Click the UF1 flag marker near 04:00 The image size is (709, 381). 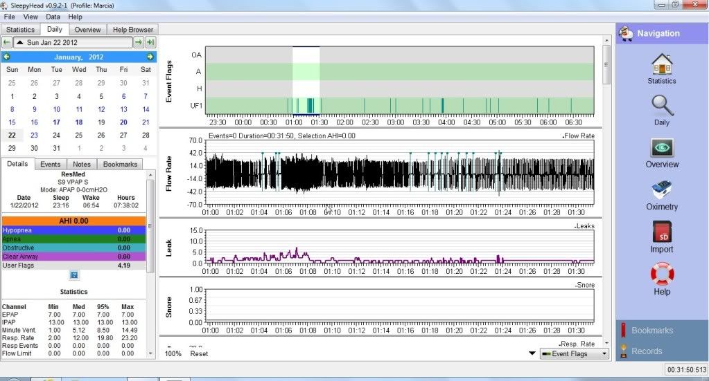[442, 106]
